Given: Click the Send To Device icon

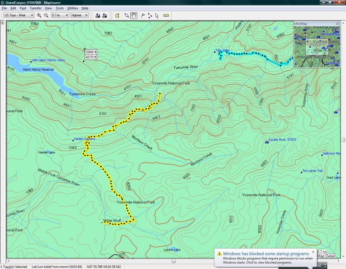Looking at the screenshot, I should tap(98, 15).
